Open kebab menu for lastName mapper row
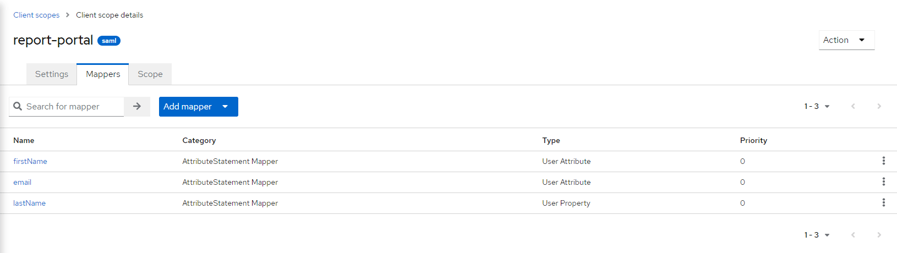 pyautogui.click(x=883, y=202)
